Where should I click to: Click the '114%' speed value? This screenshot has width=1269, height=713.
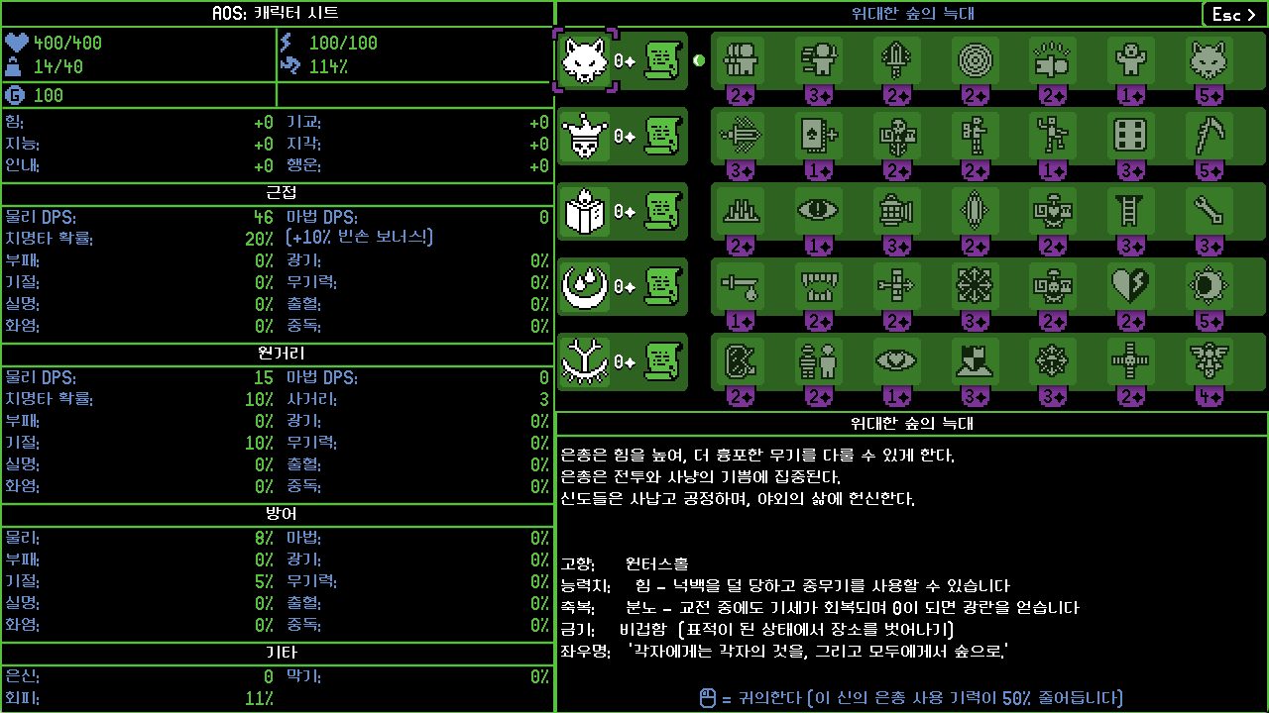pyautogui.click(x=329, y=67)
